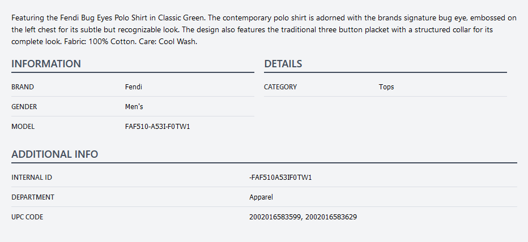Click the ADDITIONAL INFO section heading
This screenshot has width=528, height=242.
click(54, 154)
